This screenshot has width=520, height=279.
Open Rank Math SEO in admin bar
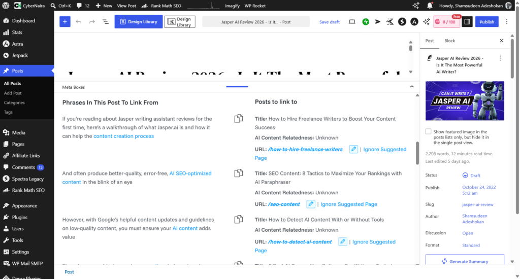click(x=161, y=6)
